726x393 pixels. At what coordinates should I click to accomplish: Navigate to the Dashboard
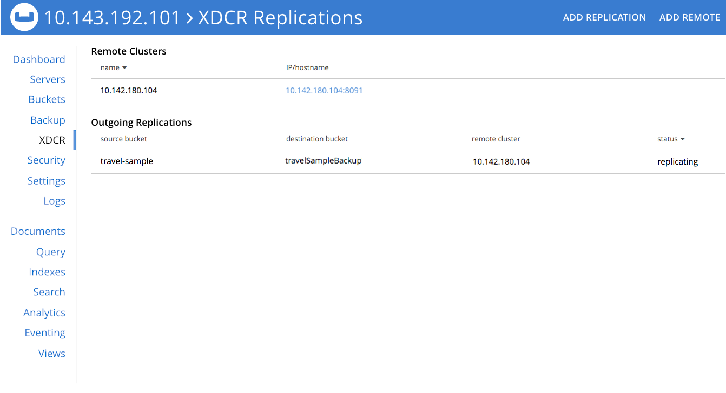coord(38,59)
